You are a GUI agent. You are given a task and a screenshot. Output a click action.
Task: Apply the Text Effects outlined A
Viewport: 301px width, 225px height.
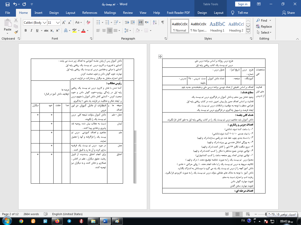tap(66, 30)
